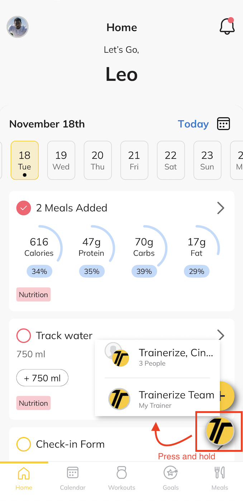The height and width of the screenshot is (501, 243).
Task: Open the calendar picker icon
Action: 223,124
